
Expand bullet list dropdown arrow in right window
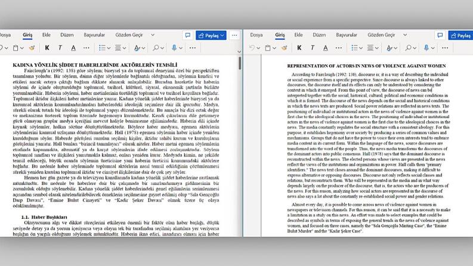(361, 48)
